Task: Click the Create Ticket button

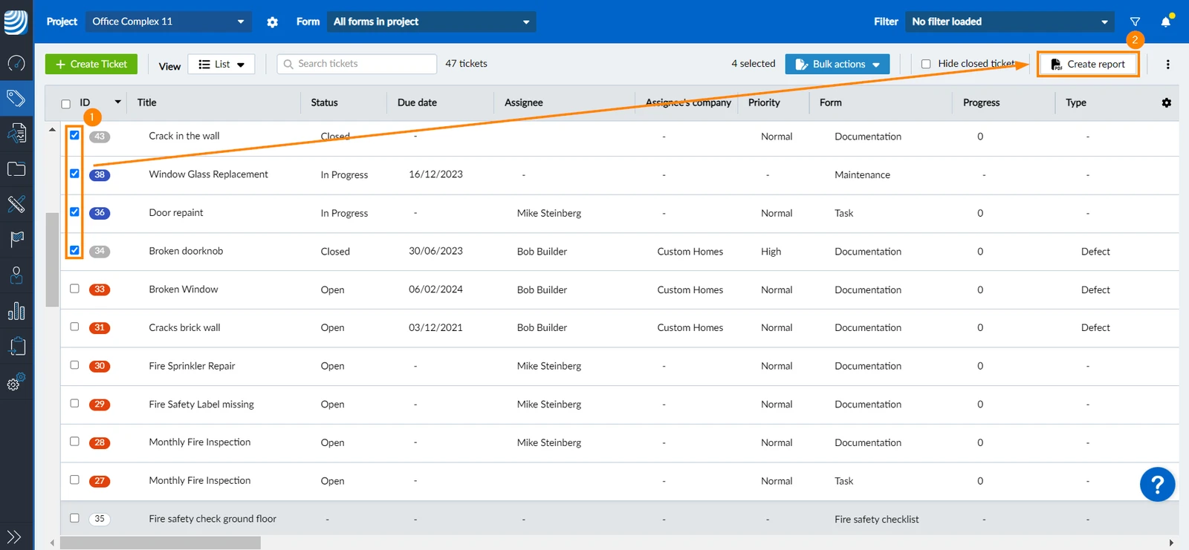Action: 91,64
